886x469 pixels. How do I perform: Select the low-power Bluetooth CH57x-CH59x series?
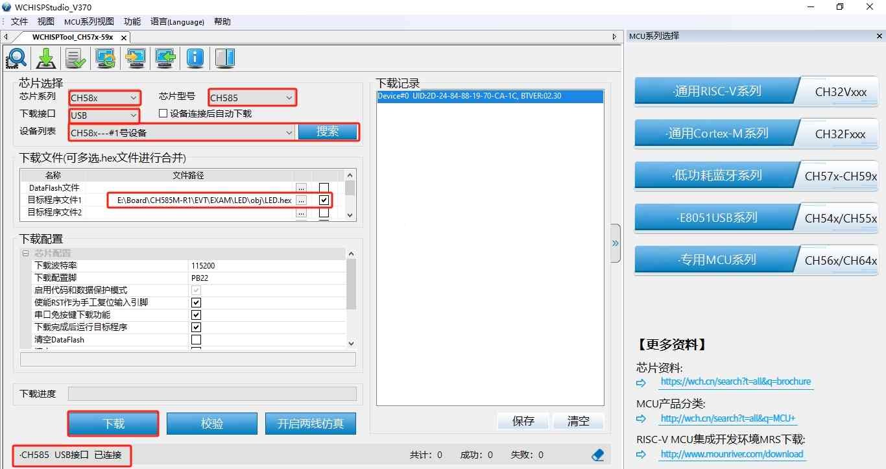756,175
